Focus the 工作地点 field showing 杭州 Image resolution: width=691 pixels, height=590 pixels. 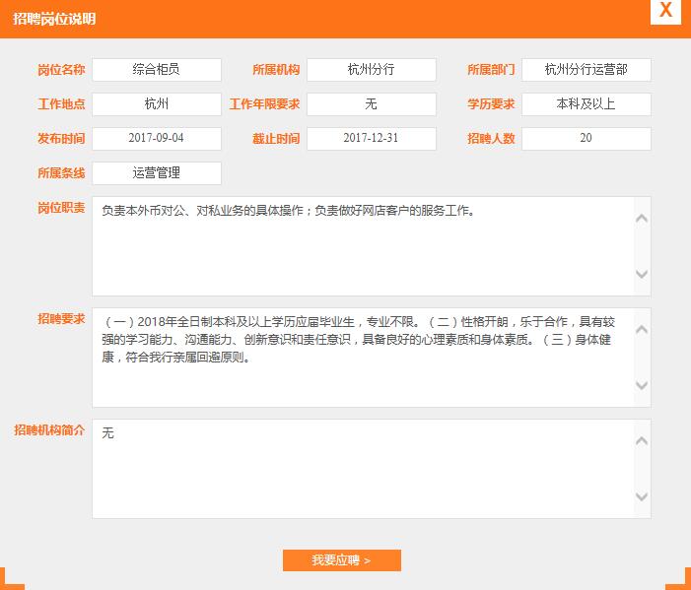[x=157, y=104]
